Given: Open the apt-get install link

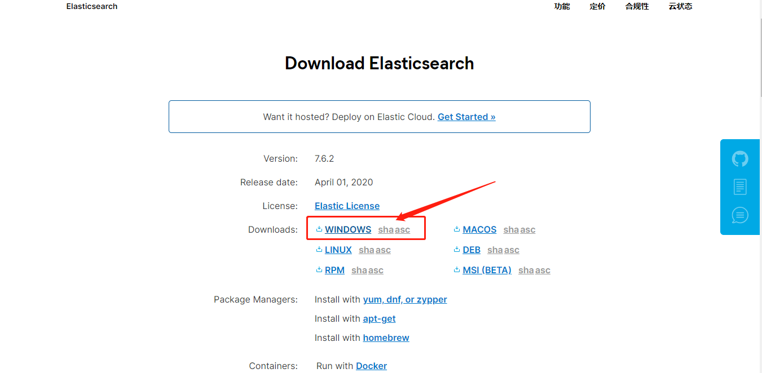Looking at the screenshot, I should click(x=379, y=318).
